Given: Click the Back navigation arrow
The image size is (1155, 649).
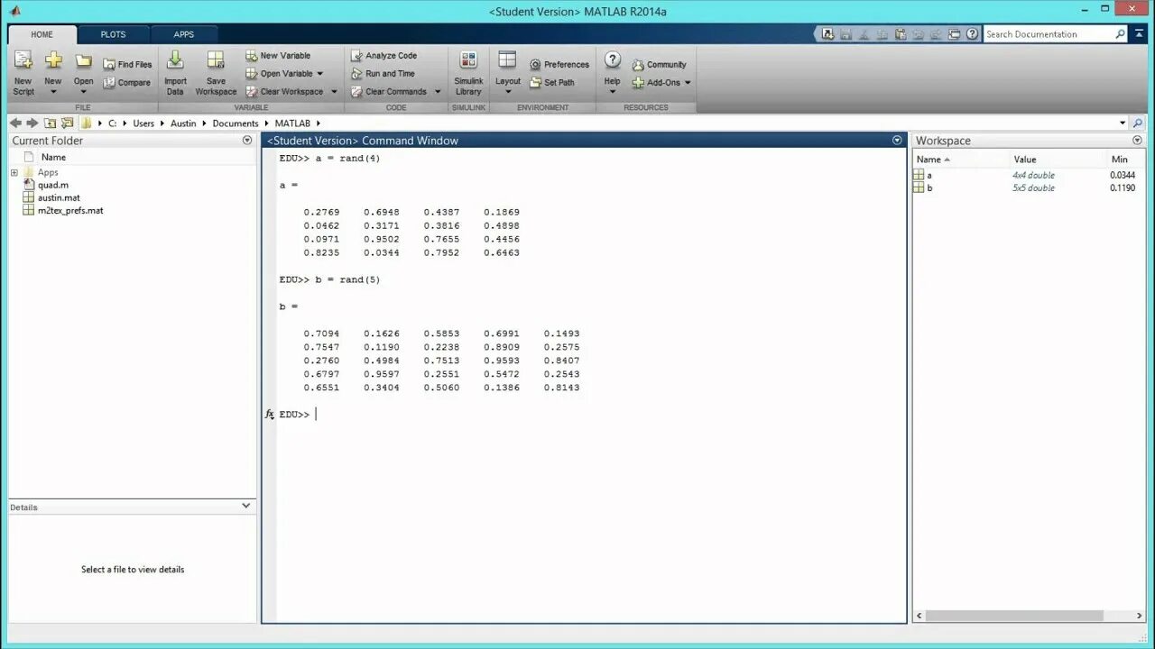Looking at the screenshot, I should click(15, 123).
